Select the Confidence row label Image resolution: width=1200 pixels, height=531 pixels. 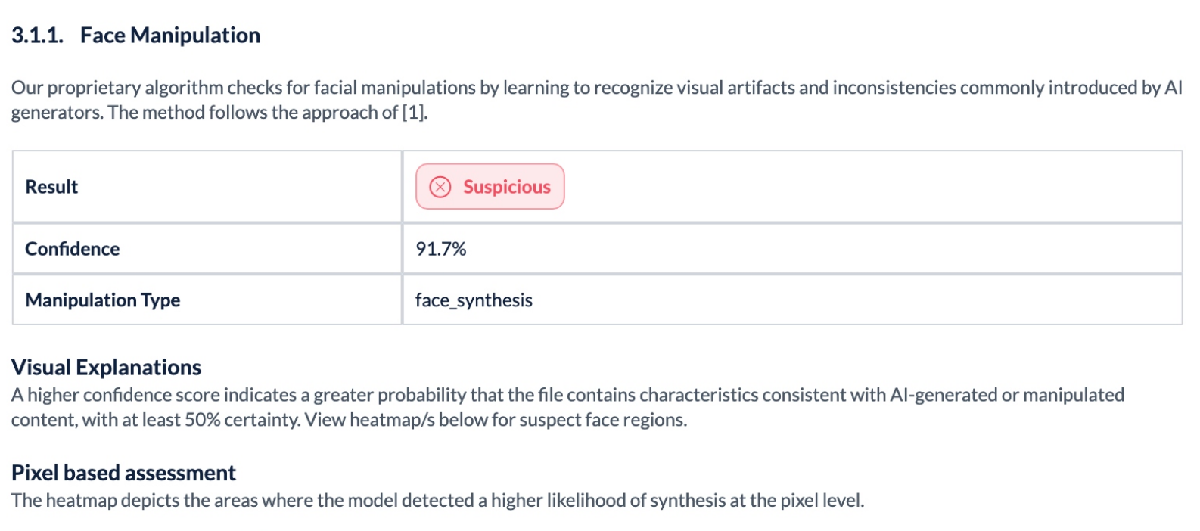pyautogui.click(x=73, y=249)
